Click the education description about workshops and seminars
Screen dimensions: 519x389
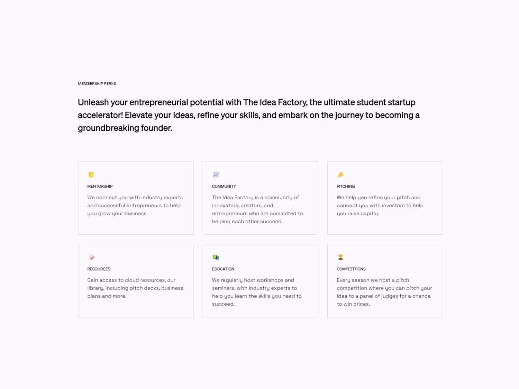(257, 292)
